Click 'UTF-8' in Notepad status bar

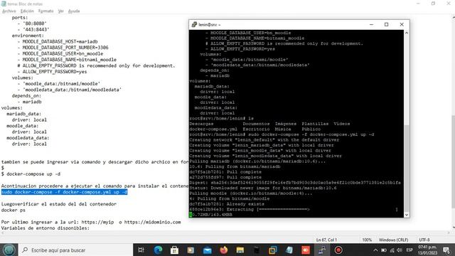[424, 240]
